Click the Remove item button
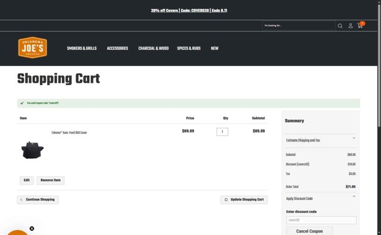The image size is (381, 235). click(x=51, y=180)
